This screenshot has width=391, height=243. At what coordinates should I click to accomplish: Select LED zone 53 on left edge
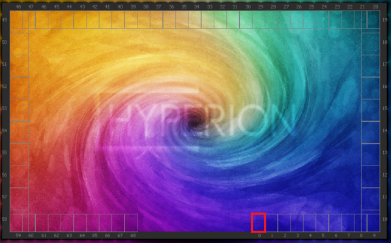pos(19,110)
